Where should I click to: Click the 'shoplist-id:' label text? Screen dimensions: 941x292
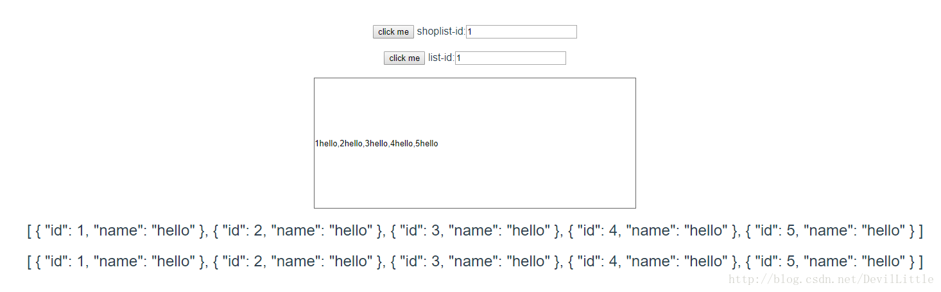(441, 31)
